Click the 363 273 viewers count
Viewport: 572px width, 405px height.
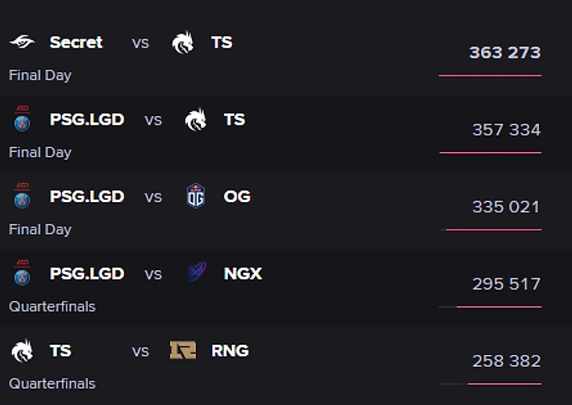tap(505, 52)
